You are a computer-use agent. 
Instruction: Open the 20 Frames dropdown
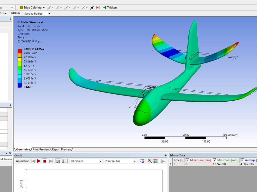pos(100,161)
